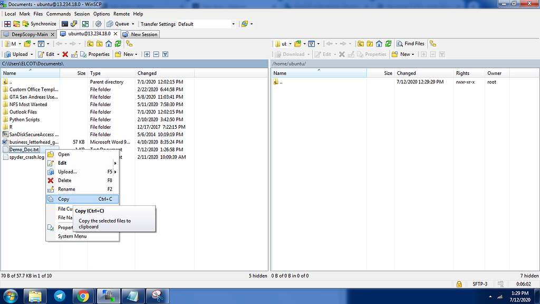Open Google Chrome from the taskbar

click(83, 296)
